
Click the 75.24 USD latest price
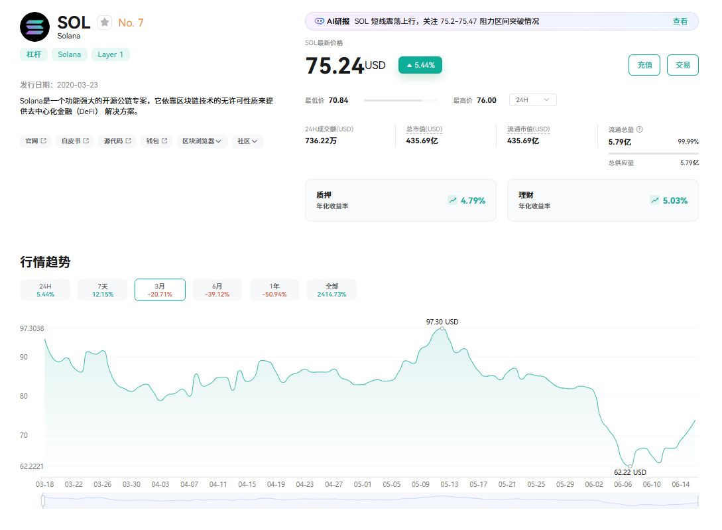345,65
